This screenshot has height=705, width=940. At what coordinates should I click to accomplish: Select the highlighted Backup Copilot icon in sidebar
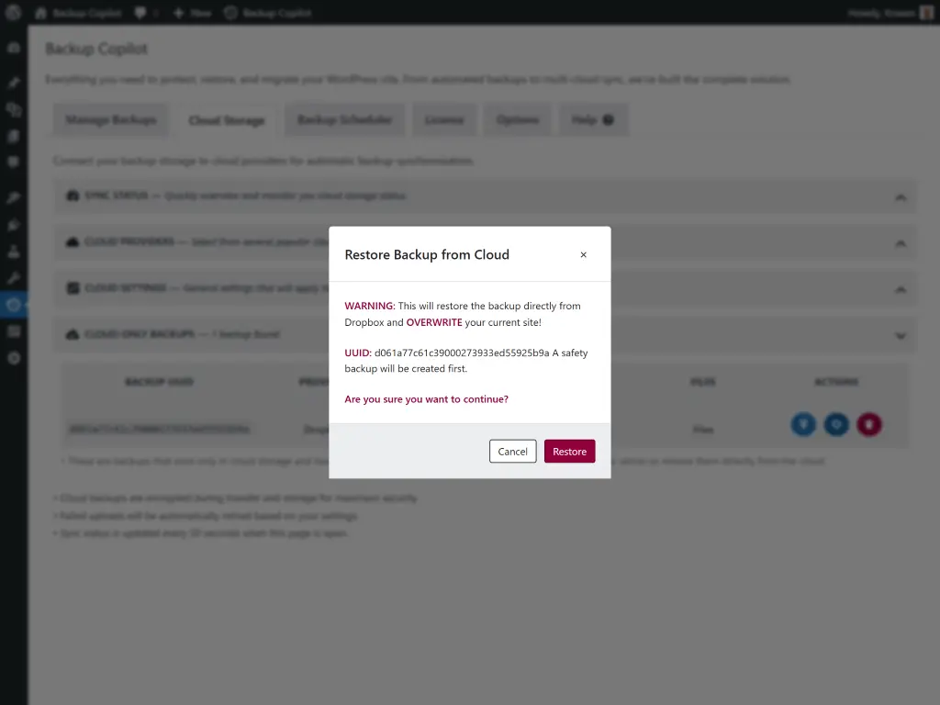(x=13, y=304)
